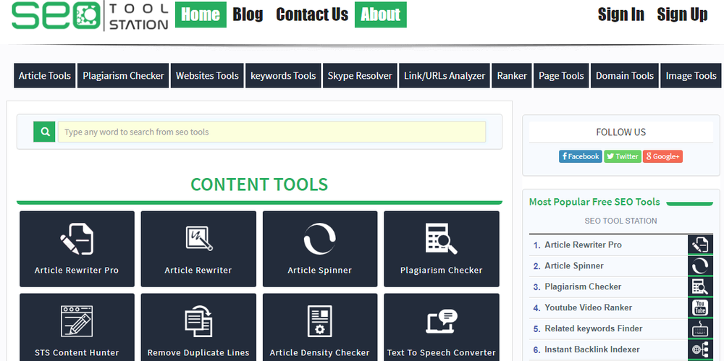
Task: Select the Skype Resolver category tab
Action: pyautogui.click(x=360, y=76)
